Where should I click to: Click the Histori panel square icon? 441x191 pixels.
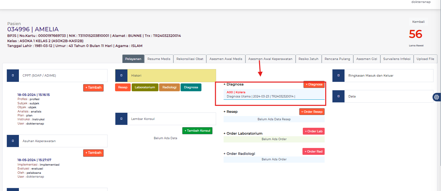tap(121, 76)
